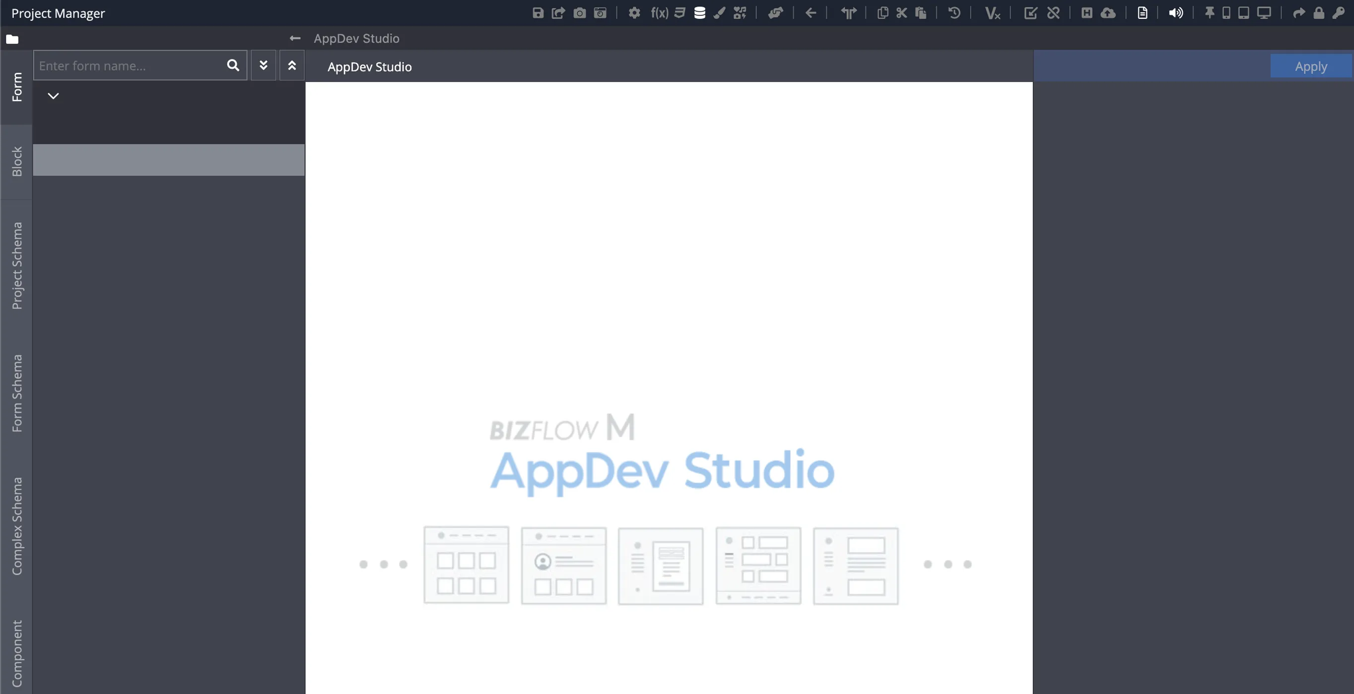Click the export share-square icon
Screen dimensions: 1354x694
click(x=558, y=12)
